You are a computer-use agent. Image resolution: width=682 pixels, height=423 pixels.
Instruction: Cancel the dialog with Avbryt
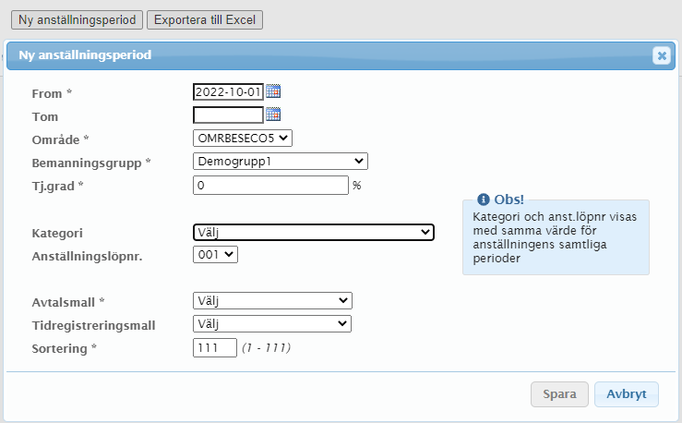(626, 394)
